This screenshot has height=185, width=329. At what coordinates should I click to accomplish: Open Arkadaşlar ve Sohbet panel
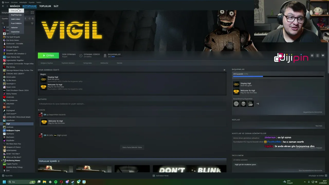pos(317,176)
